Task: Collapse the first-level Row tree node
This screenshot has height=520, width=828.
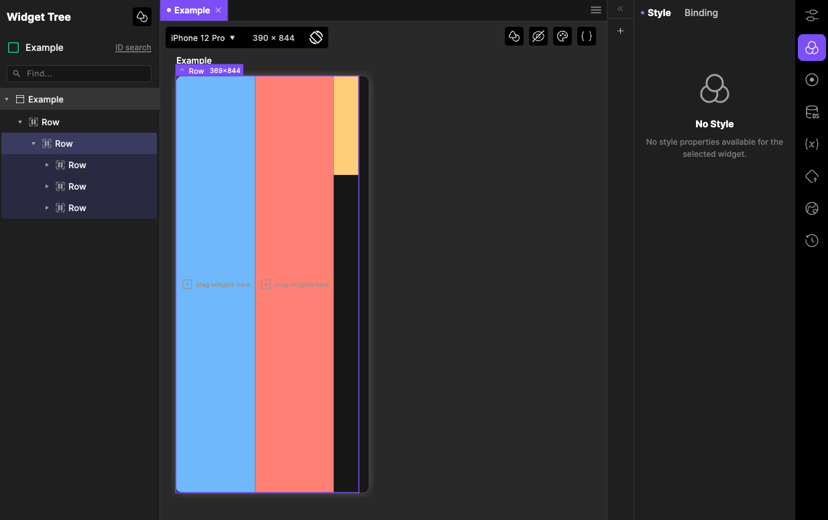Action: click(20, 122)
